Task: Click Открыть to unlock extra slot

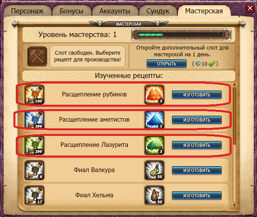Action: [167, 63]
